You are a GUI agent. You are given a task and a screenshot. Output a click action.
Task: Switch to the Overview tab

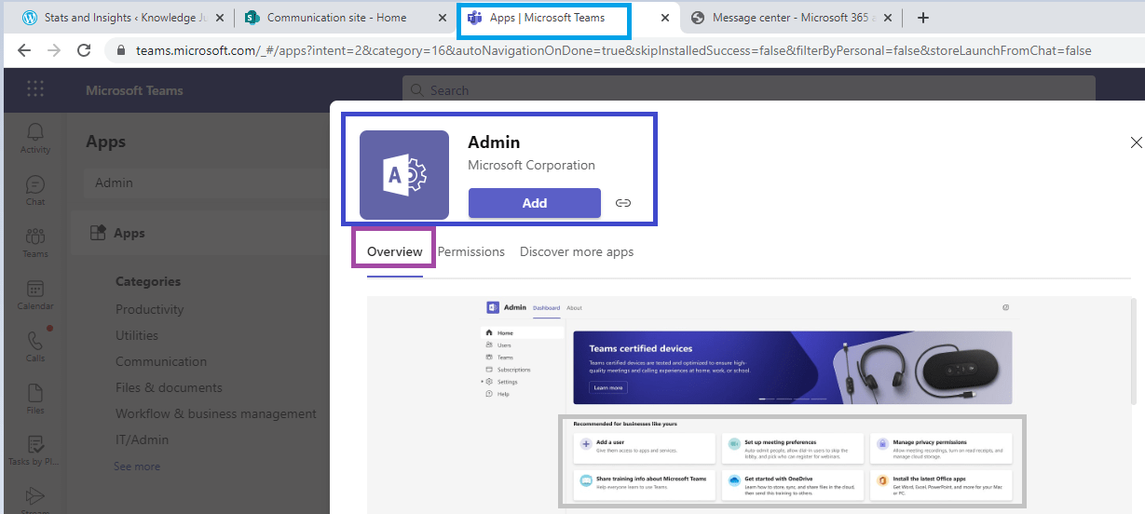tap(394, 251)
